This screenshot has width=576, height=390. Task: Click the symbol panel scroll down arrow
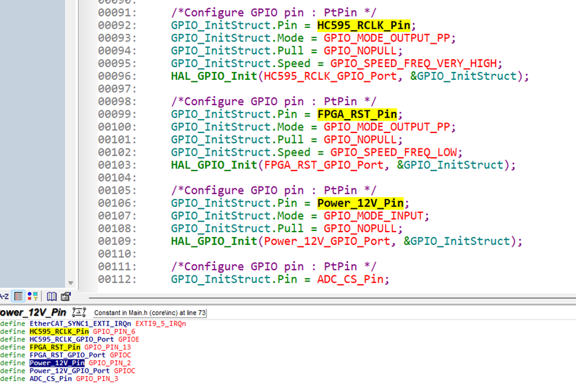tap(71, 283)
